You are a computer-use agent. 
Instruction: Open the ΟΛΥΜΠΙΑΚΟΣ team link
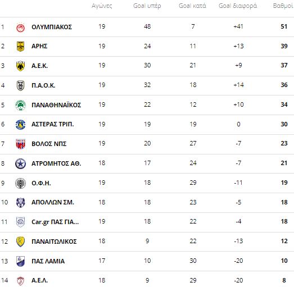tap(52, 27)
